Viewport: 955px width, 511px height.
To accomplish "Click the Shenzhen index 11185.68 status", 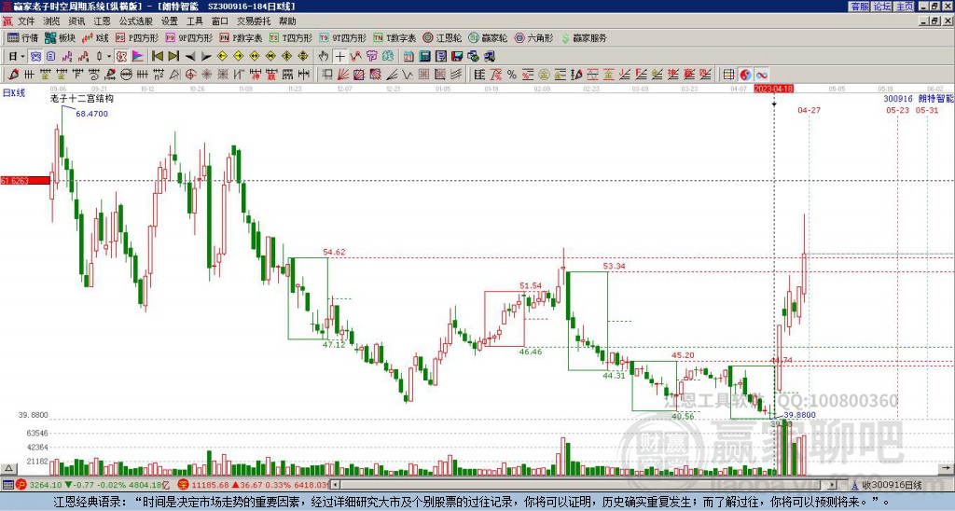I will pyautogui.click(x=254, y=485).
